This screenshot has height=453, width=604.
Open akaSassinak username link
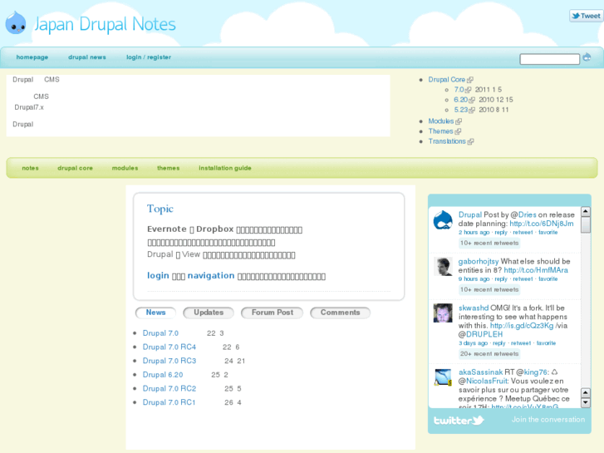click(480, 372)
